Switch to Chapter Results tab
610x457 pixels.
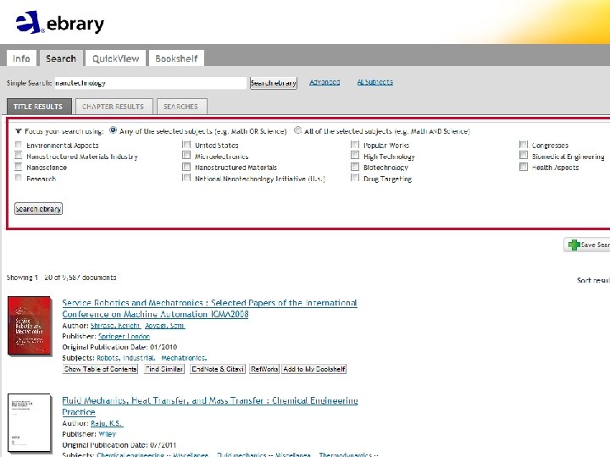pos(114,107)
